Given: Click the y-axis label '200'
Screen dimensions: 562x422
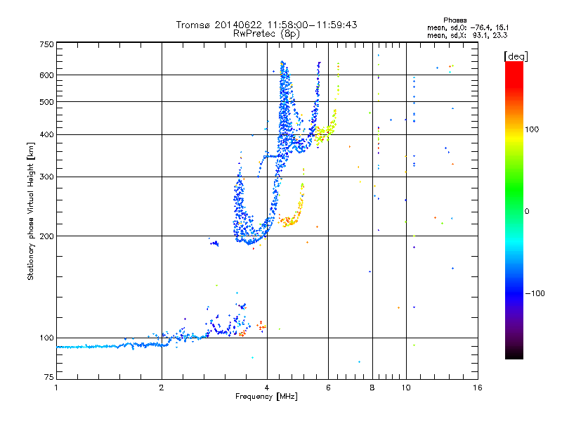Looking at the screenshot, I should tap(46, 236).
